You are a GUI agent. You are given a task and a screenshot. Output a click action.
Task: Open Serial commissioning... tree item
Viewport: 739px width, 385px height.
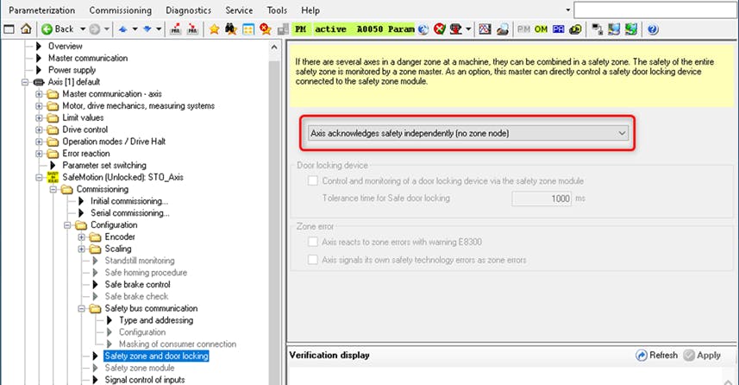(x=130, y=213)
